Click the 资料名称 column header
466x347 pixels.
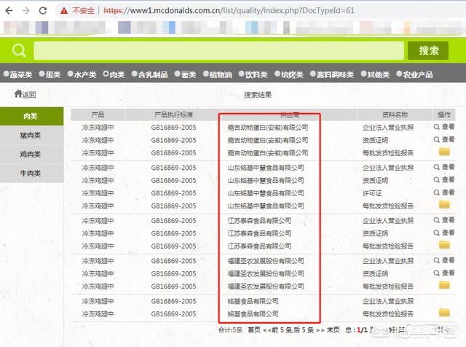click(x=395, y=114)
